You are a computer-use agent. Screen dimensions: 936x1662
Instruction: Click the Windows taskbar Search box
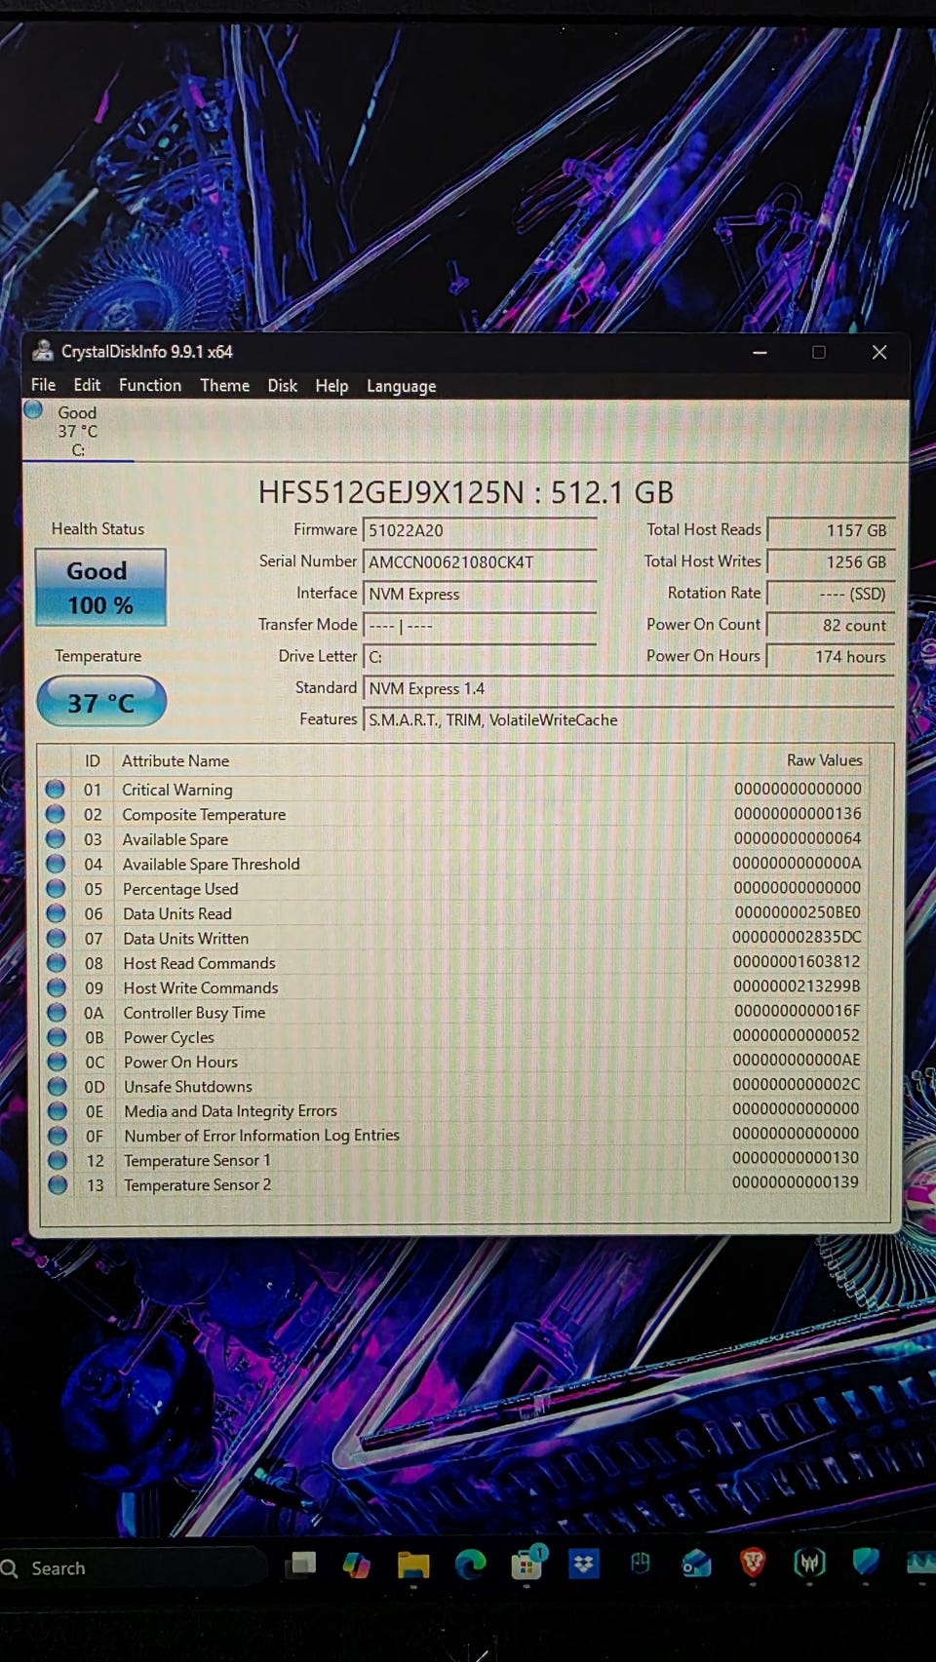pyautogui.click(x=134, y=1568)
